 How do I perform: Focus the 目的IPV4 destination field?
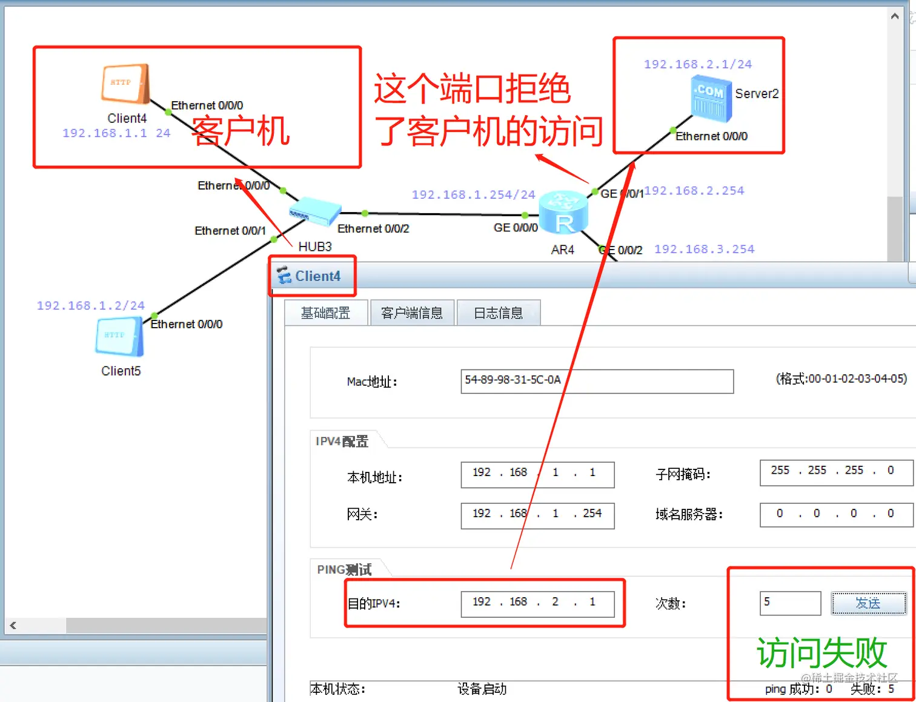coord(537,604)
